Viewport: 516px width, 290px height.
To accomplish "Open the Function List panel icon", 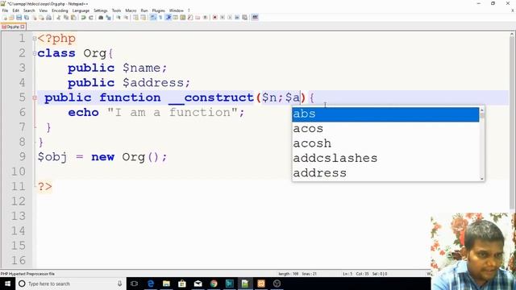I will (190, 18).
